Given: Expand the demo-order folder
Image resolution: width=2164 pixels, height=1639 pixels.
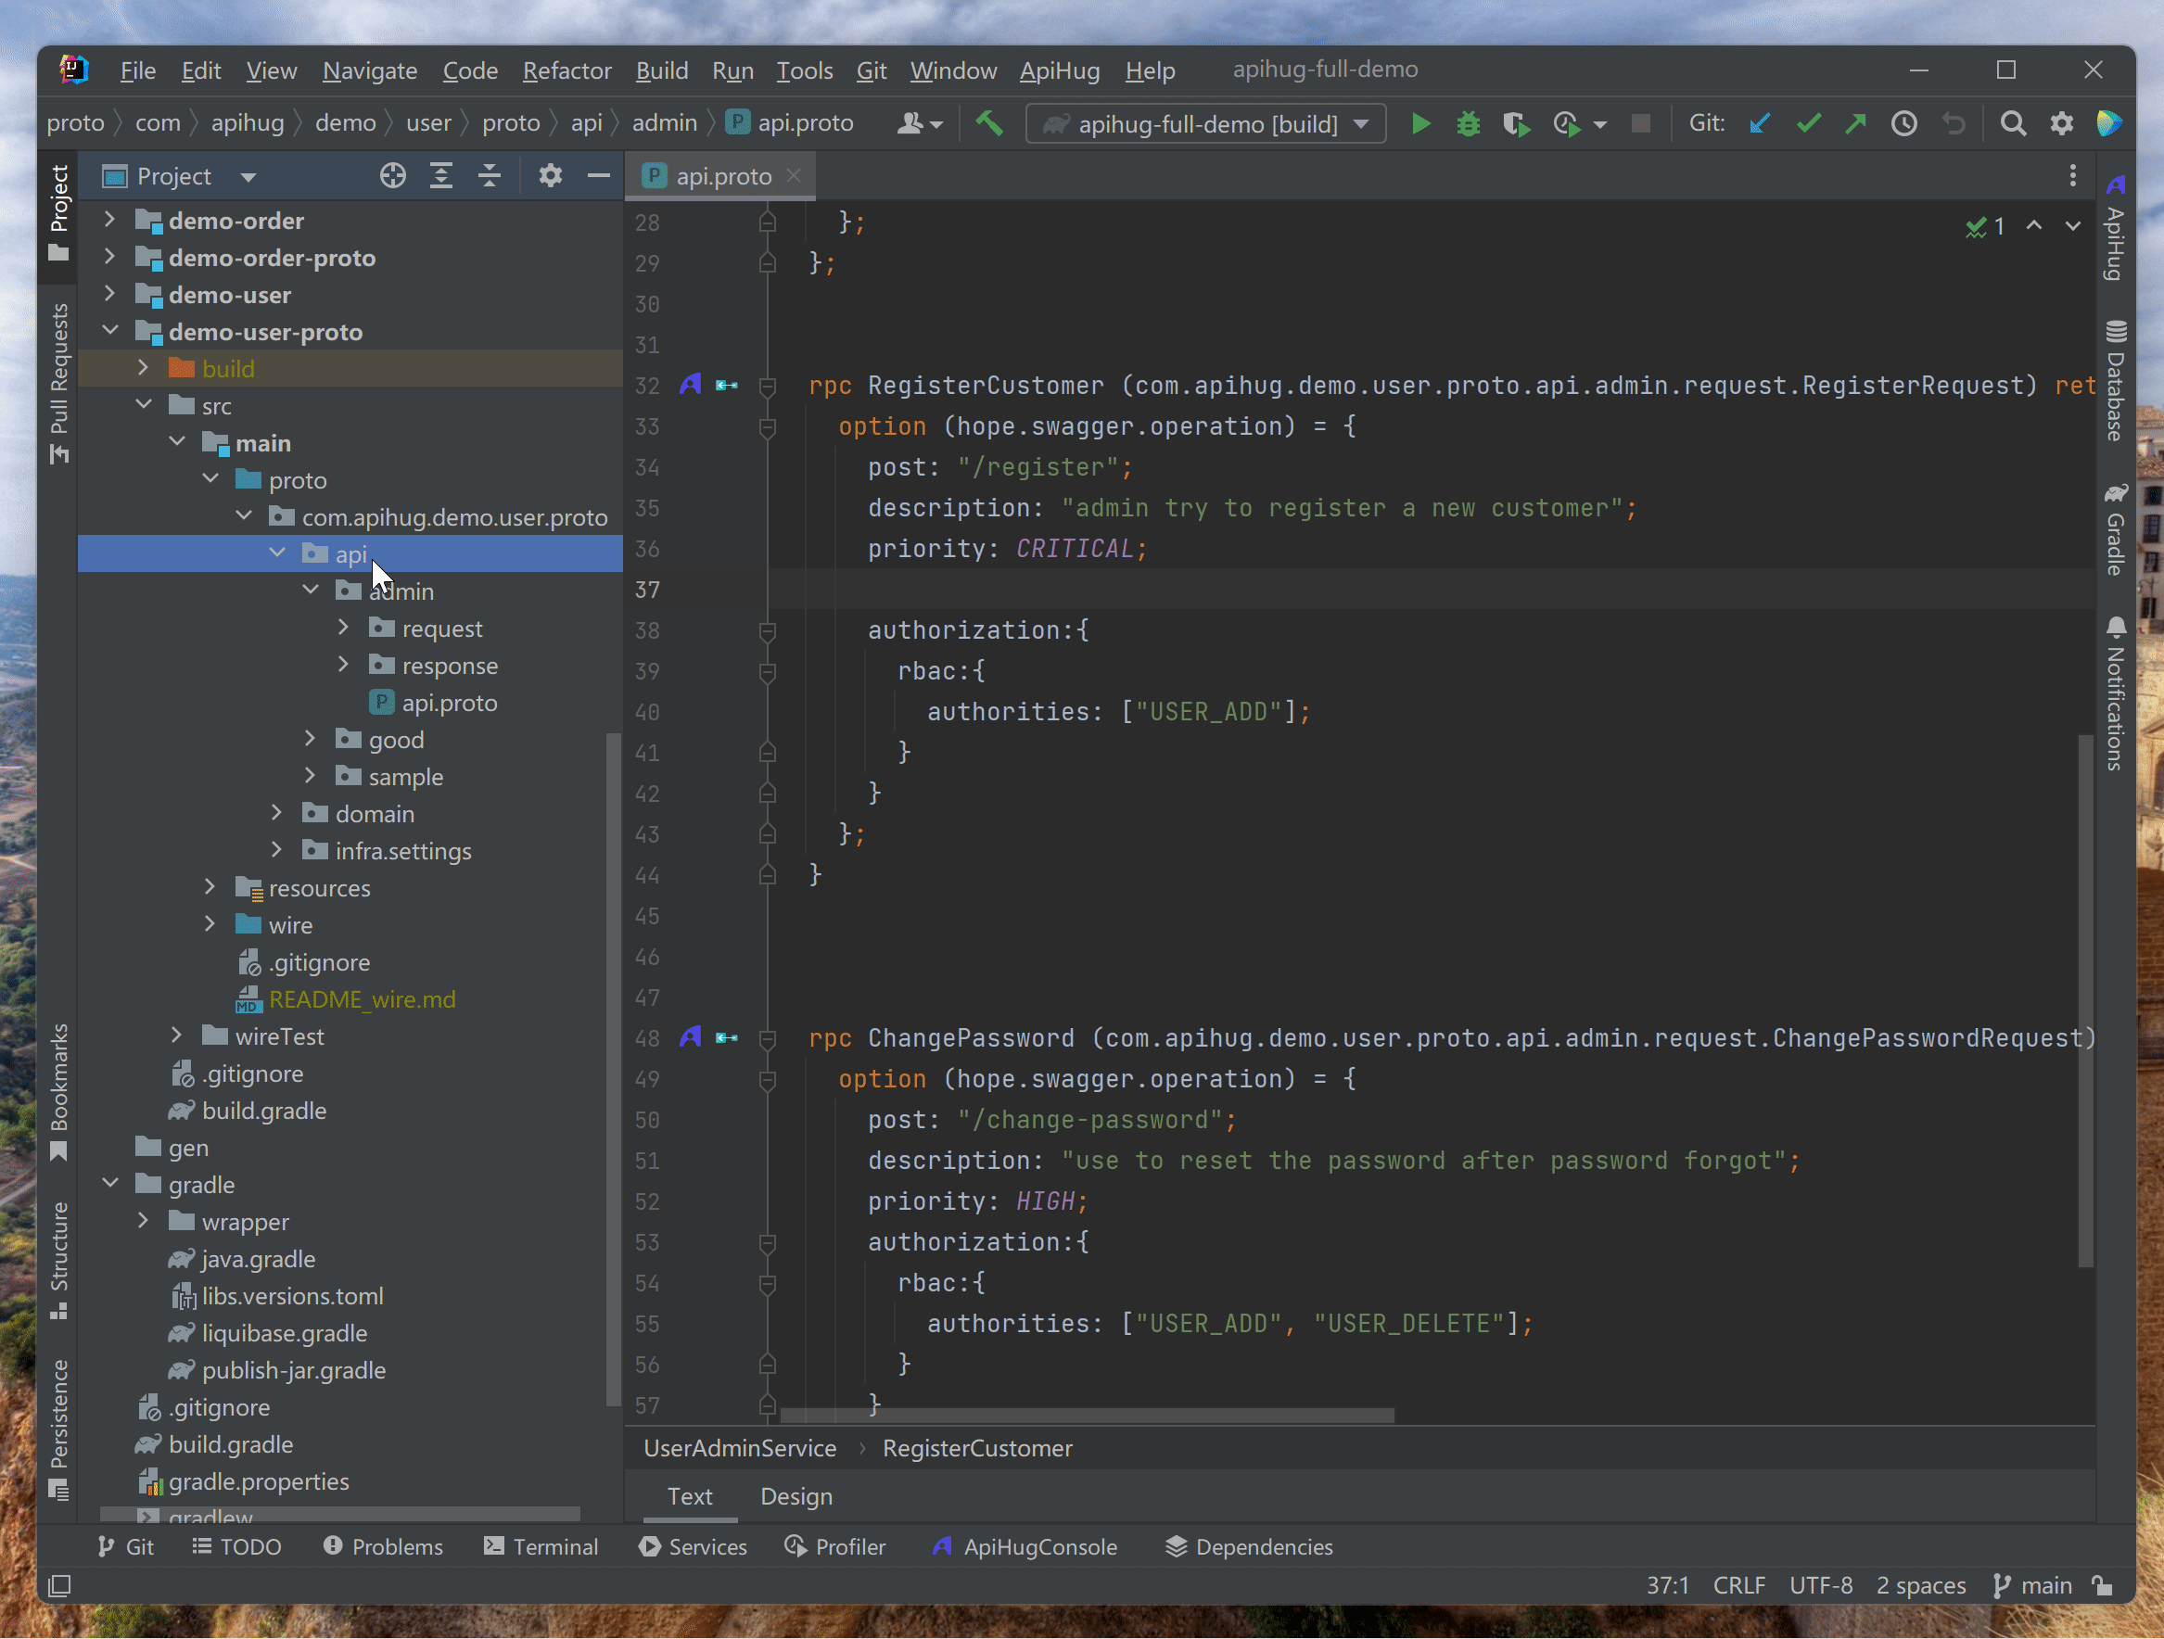Looking at the screenshot, I should 109,221.
